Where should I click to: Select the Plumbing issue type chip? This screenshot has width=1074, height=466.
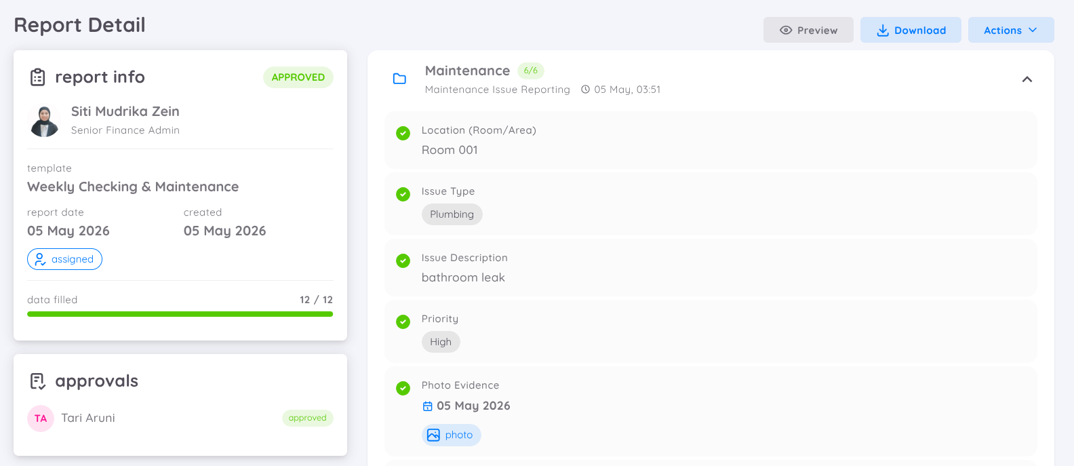[452, 214]
